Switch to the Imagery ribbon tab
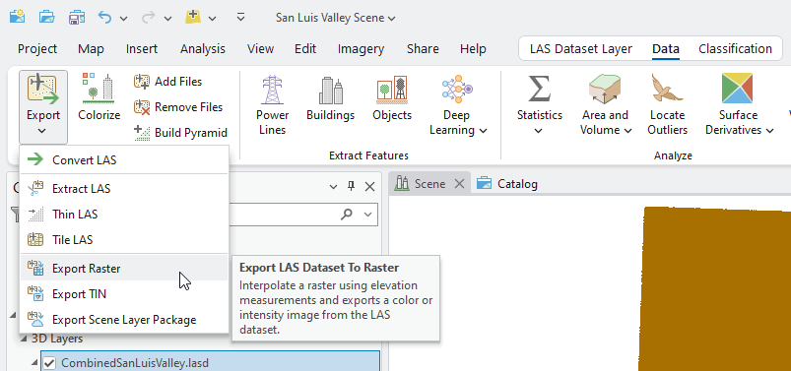This screenshot has width=791, height=371. click(x=361, y=49)
